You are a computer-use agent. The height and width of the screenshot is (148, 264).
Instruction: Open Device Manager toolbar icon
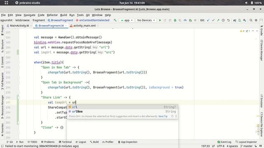[239, 20]
